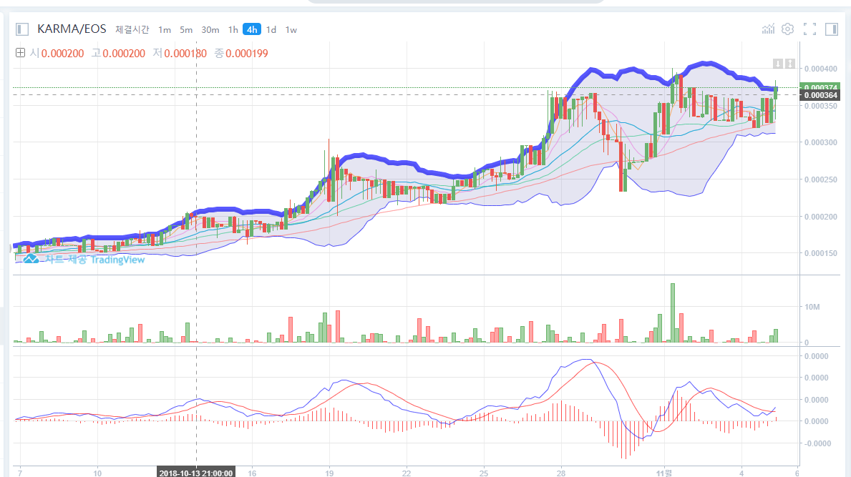Click the tallest green volume bar
Viewport: 851px width, 477px height.
673,313
